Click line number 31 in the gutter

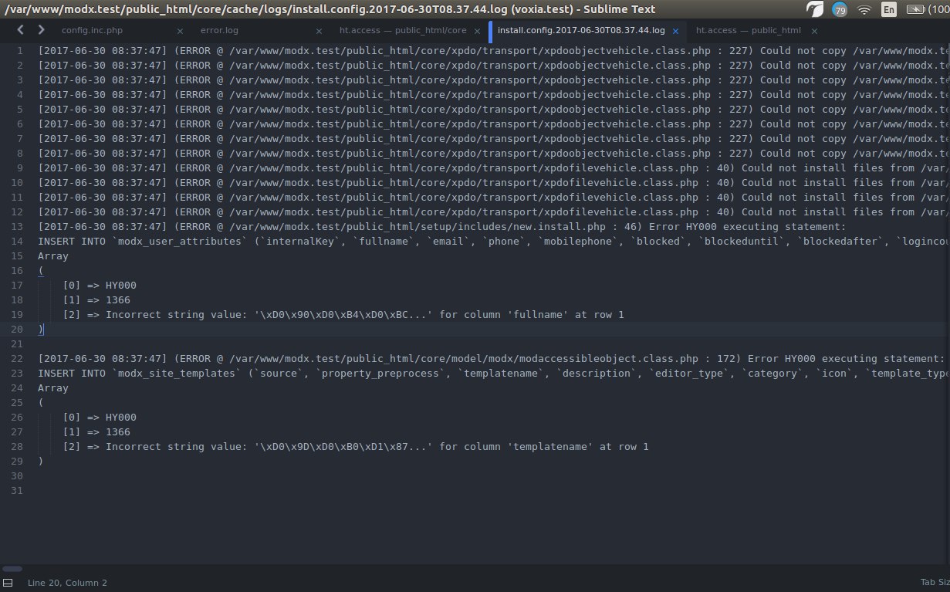(x=19, y=491)
